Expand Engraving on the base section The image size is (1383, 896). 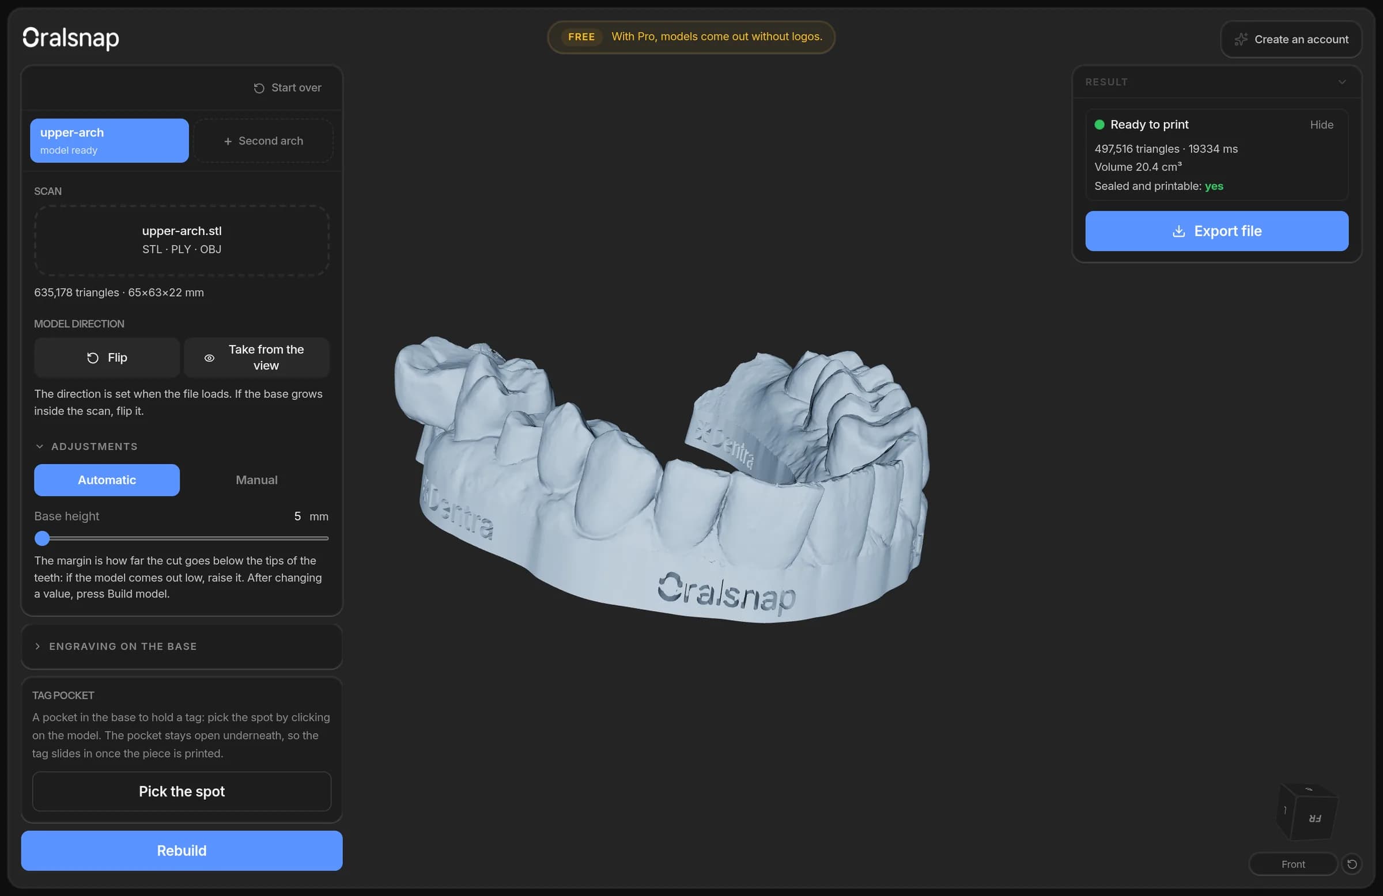click(x=182, y=646)
